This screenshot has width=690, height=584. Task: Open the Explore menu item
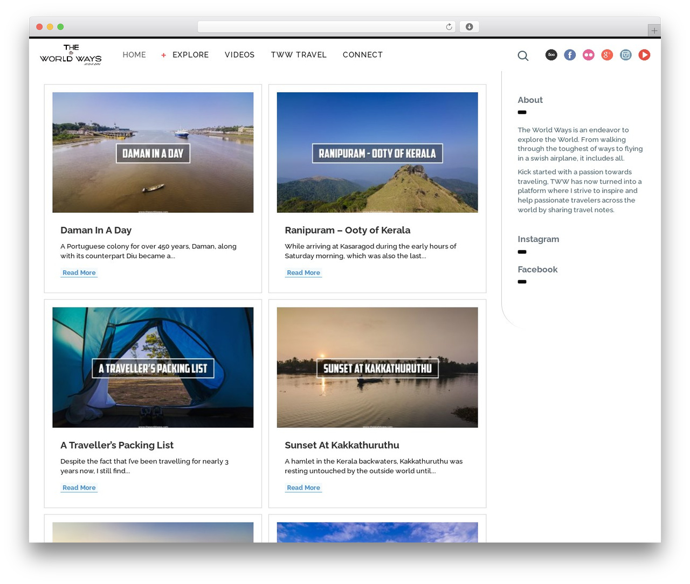190,55
